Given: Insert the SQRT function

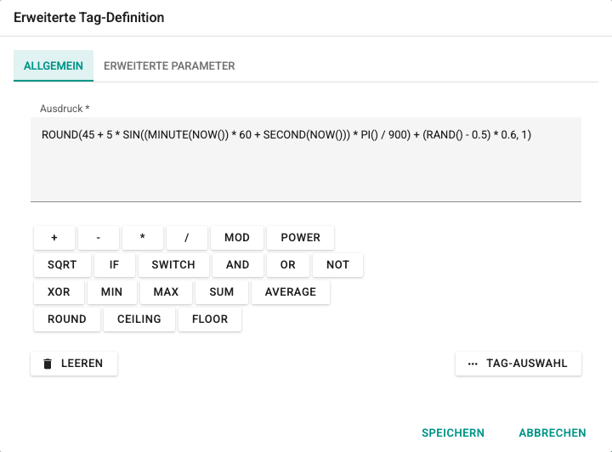Looking at the screenshot, I should coord(62,265).
